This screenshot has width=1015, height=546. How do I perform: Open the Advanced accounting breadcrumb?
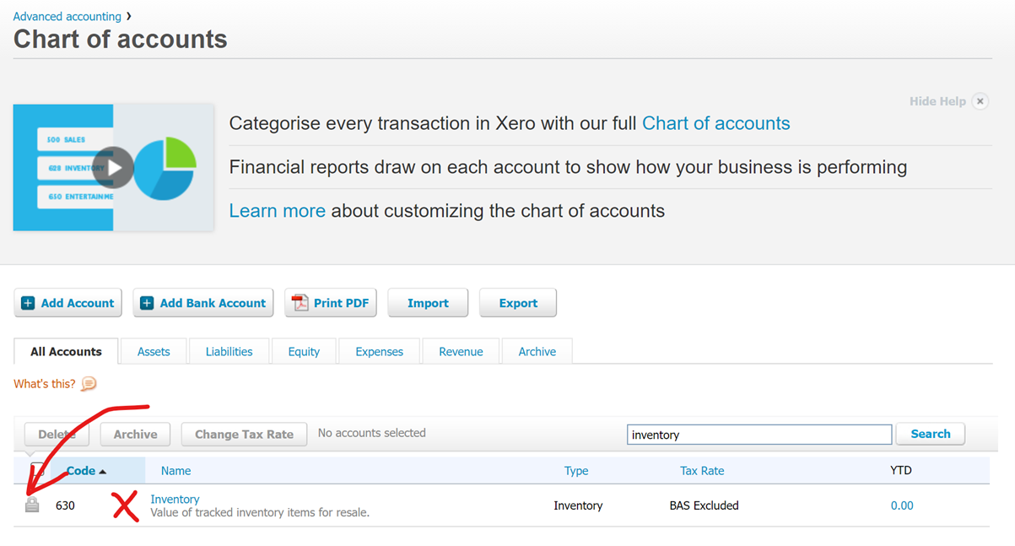click(67, 16)
